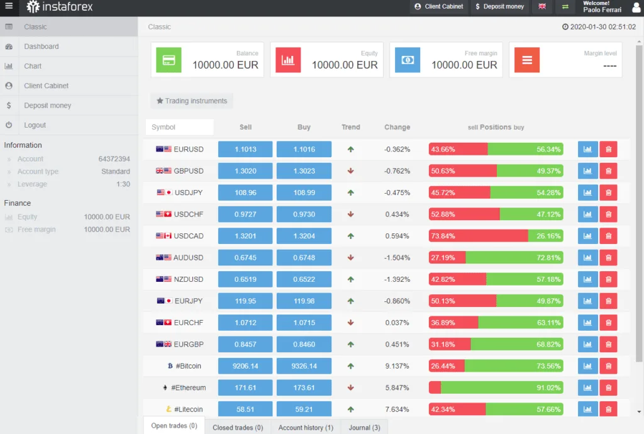Buy NZDUSD at 0.6522
Viewport: 644px width, 434px height.
pyautogui.click(x=304, y=279)
